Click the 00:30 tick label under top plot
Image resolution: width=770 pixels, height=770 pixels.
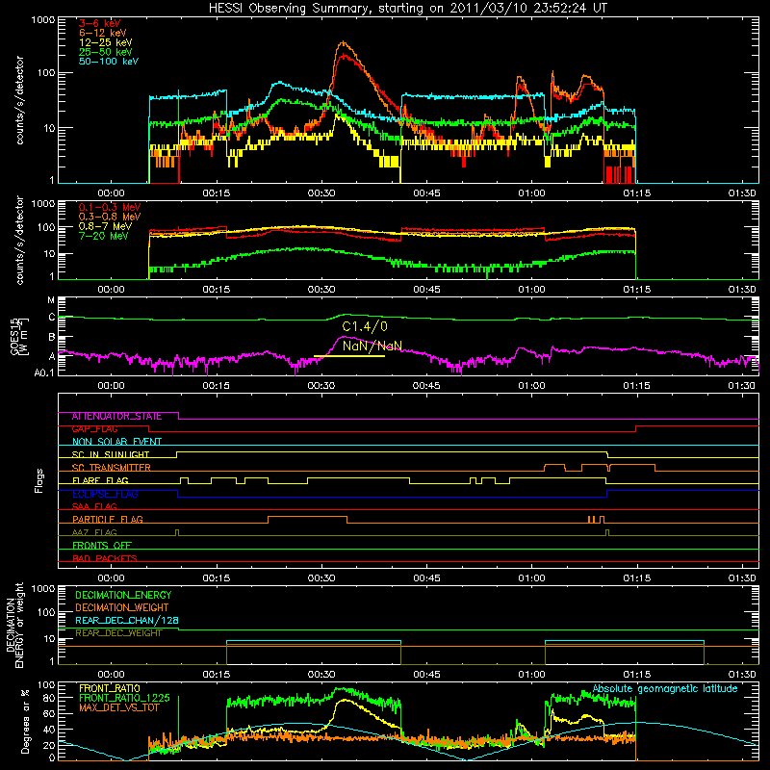pyautogui.click(x=321, y=193)
